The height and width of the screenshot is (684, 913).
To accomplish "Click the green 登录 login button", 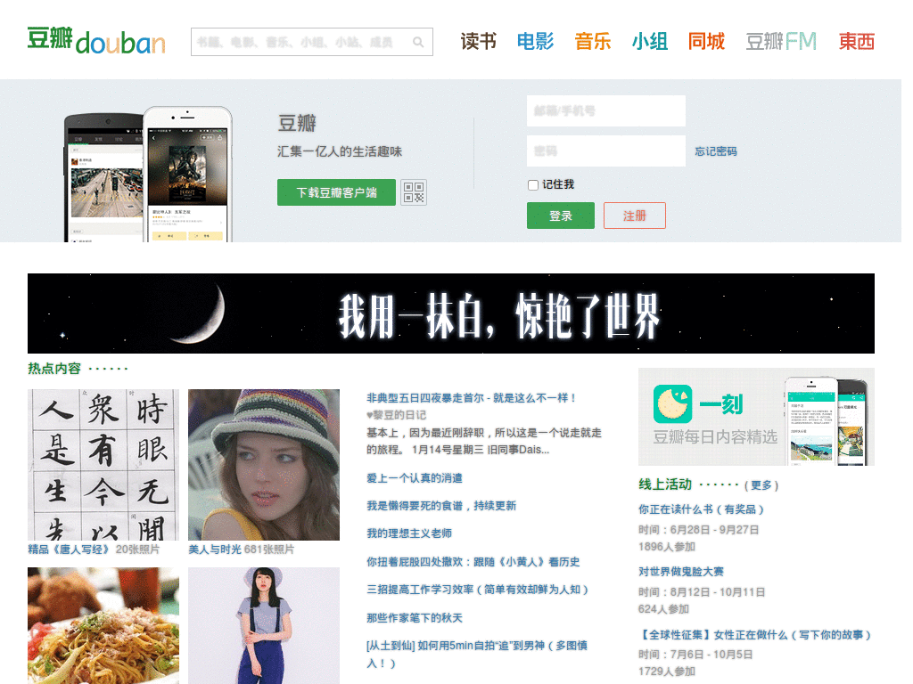I will pos(560,216).
